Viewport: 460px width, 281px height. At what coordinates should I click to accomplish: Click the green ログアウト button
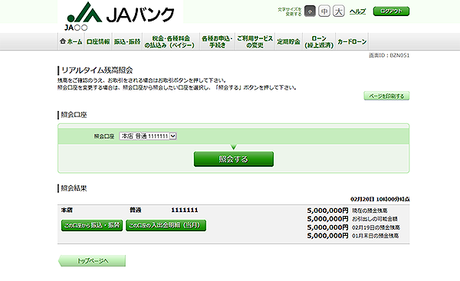[391, 11]
